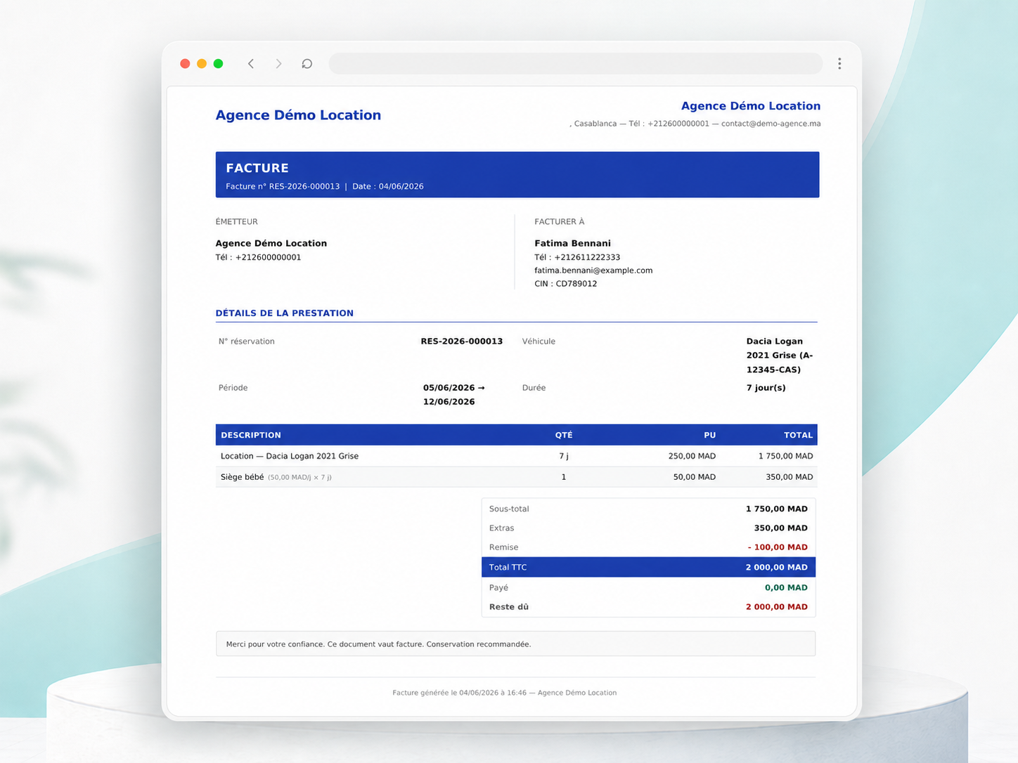Click Payé amount 0,00 MAD
The height and width of the screenshot is (763, 1018).
pyautogui.click(x=786, y=588)
